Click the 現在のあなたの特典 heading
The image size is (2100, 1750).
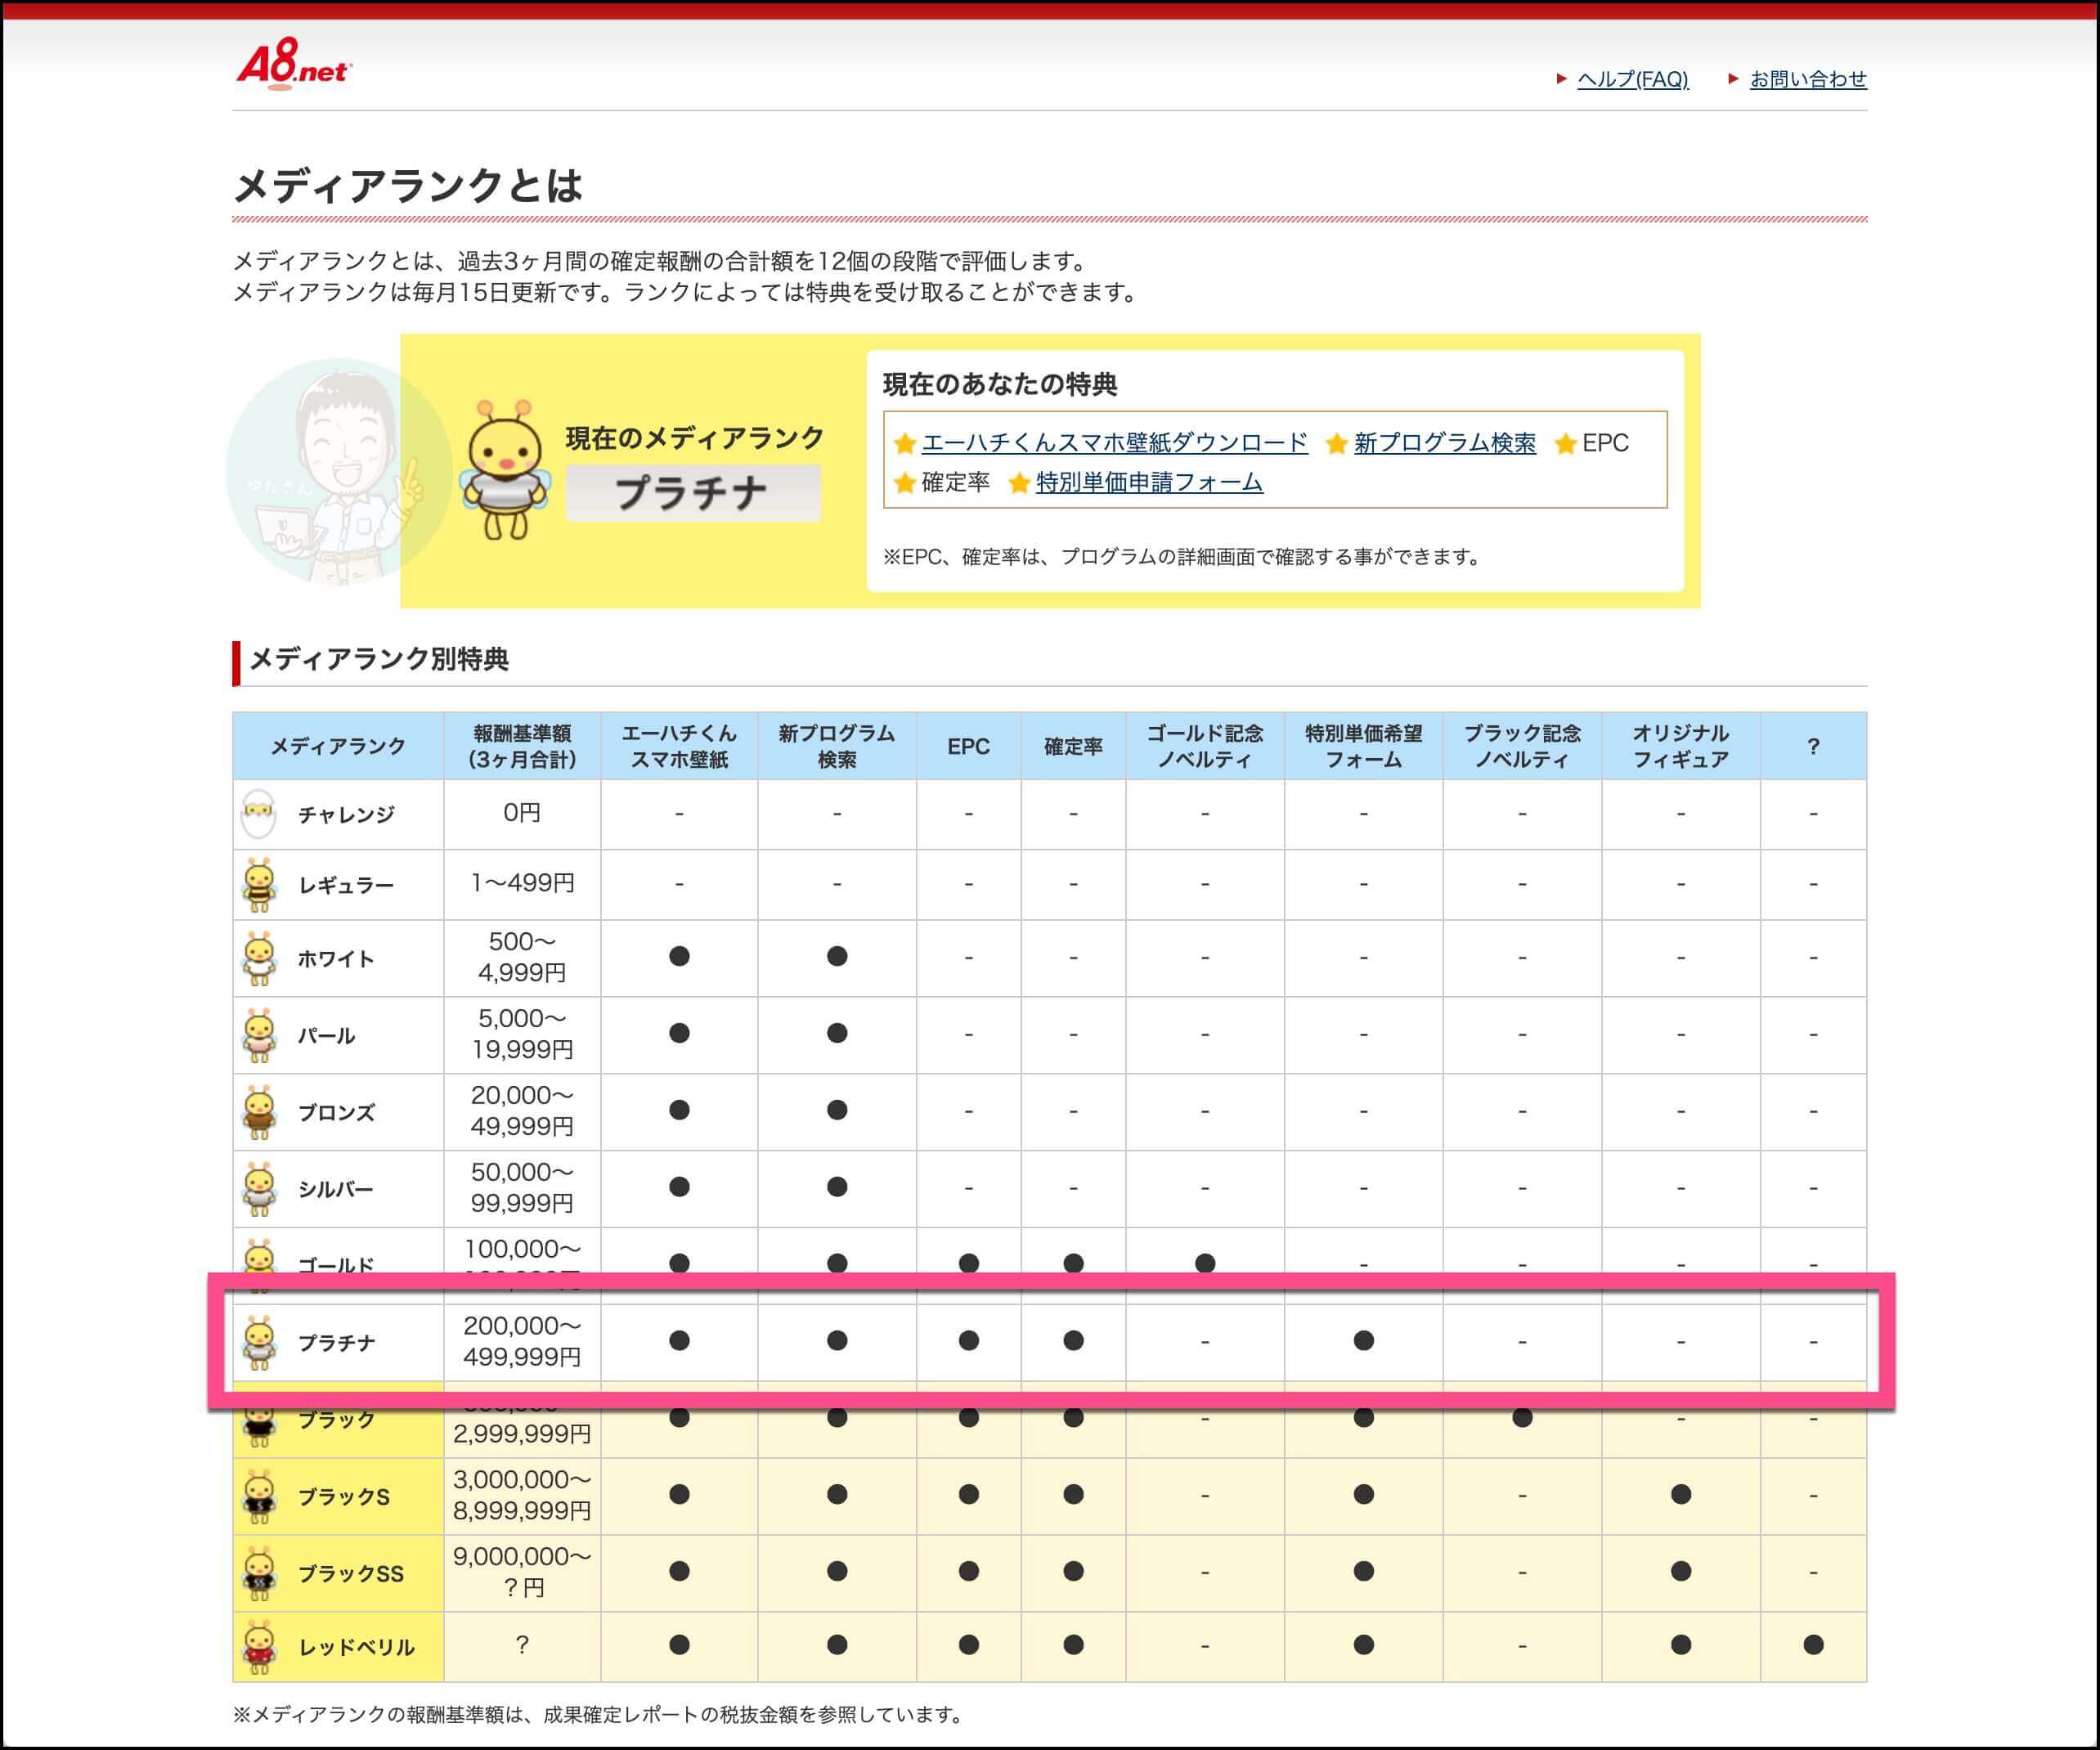tap(1000, 384)
